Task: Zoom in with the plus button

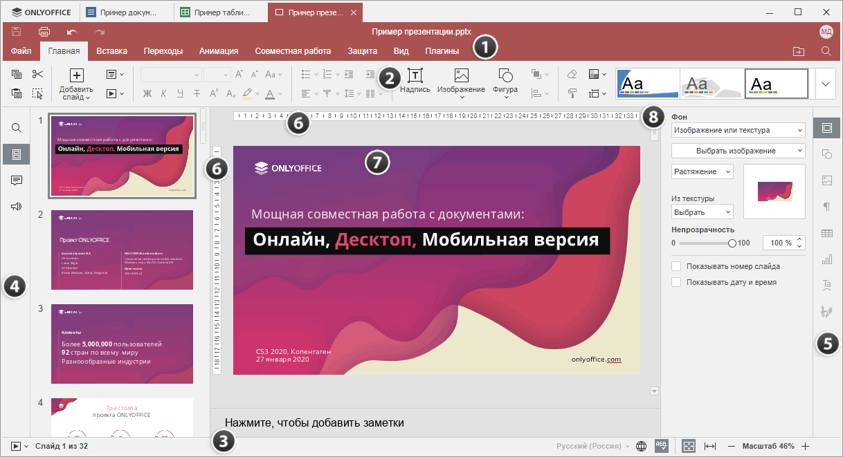Action: pyautogui.click(x=805, y=447)
